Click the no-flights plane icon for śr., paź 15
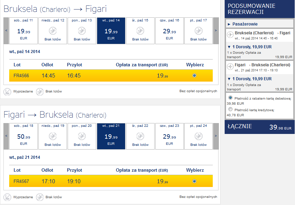This screenshot has height=205, width=295. pyautogui.click(x=140, y=31)
